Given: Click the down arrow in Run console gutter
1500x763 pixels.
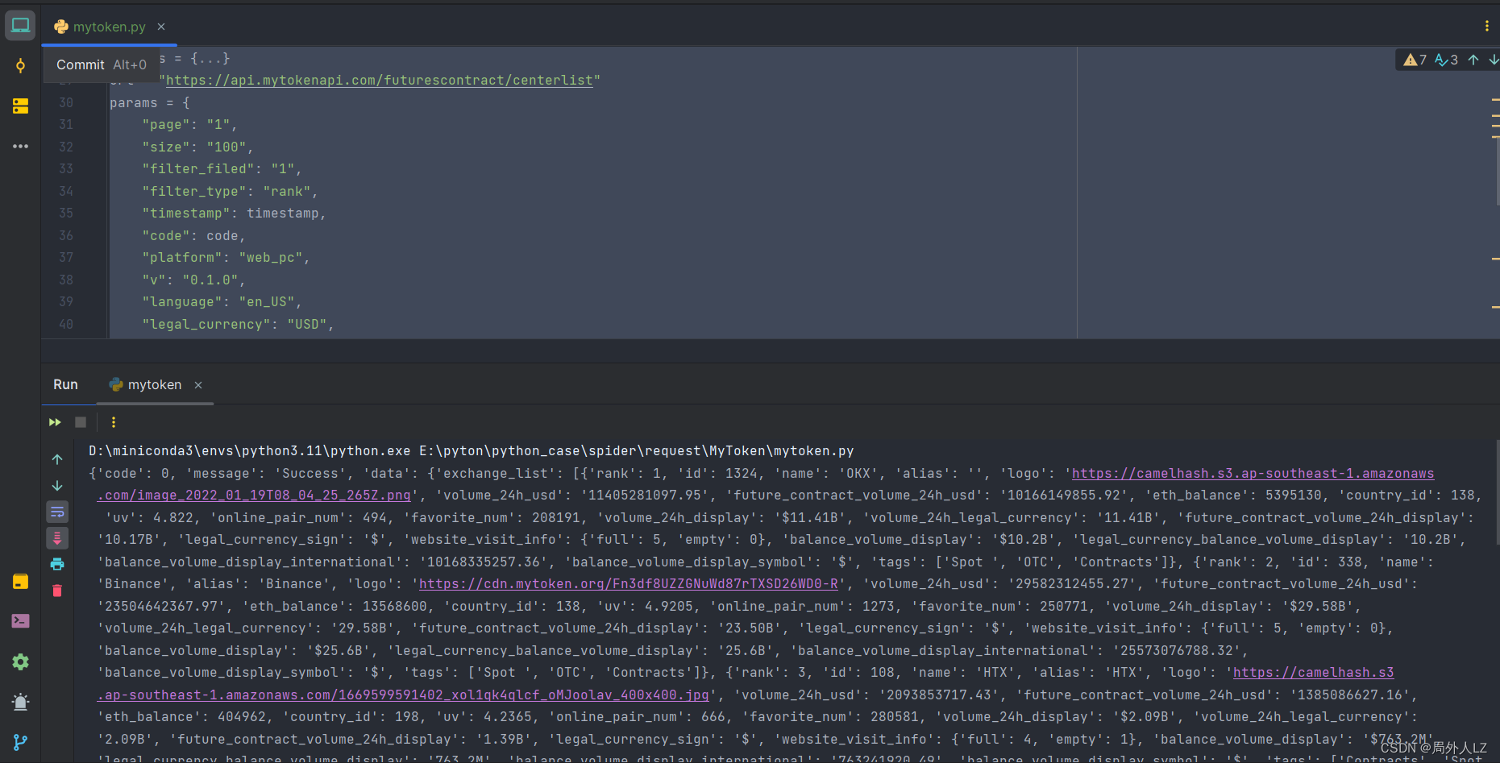Looking at the screenshot, I should pos(57,486).
